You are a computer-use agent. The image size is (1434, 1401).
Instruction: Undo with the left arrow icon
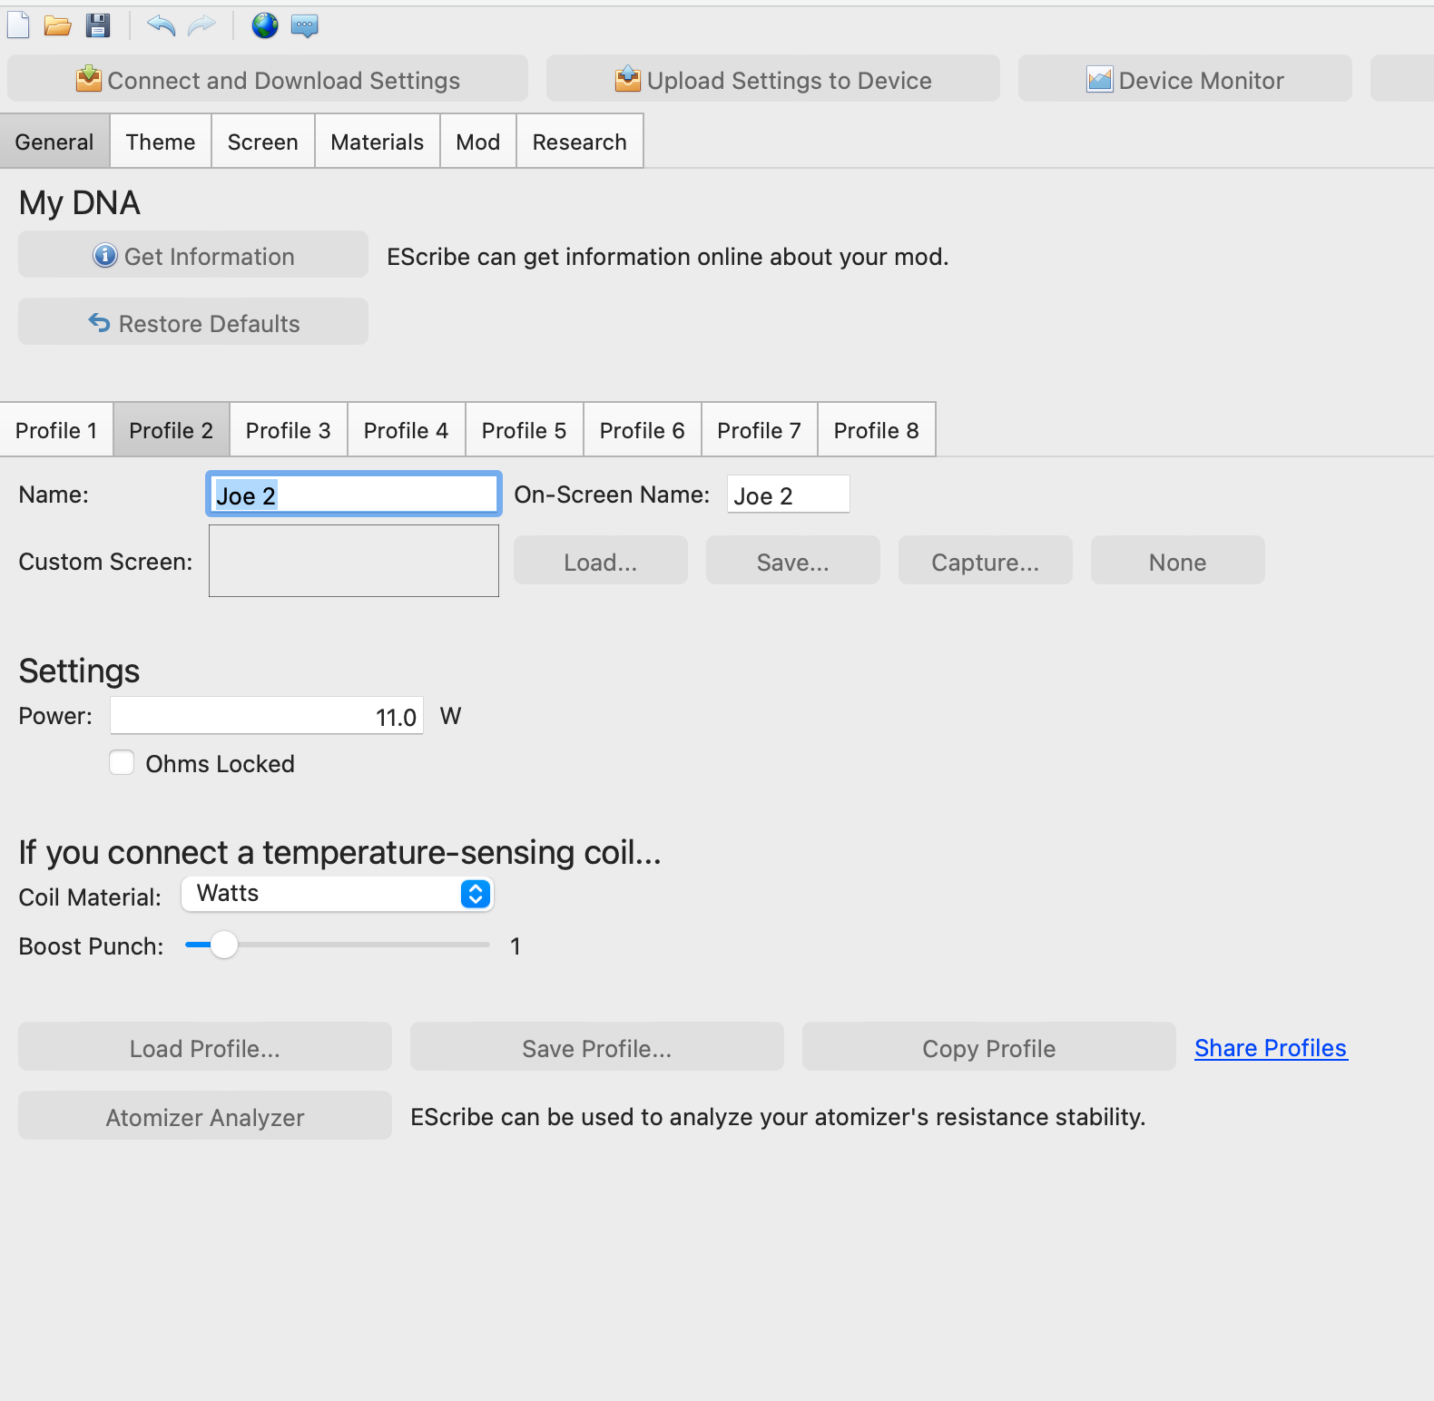161,25
